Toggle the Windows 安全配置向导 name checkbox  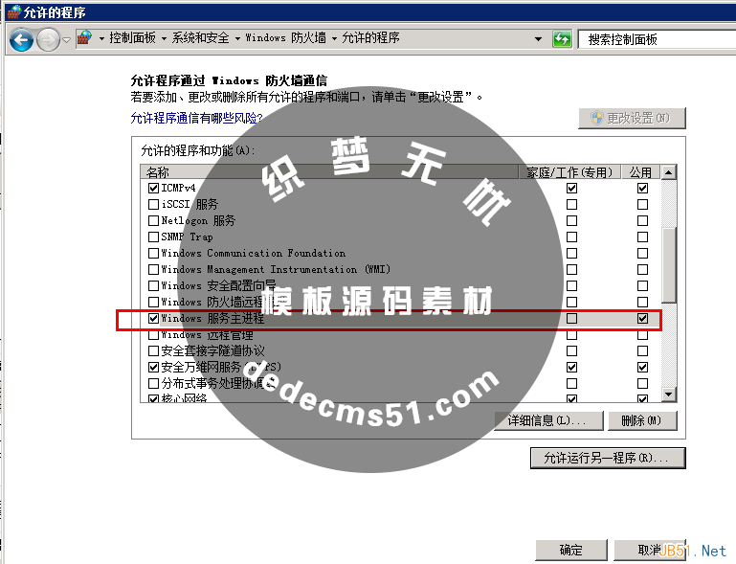pos(153,285)
